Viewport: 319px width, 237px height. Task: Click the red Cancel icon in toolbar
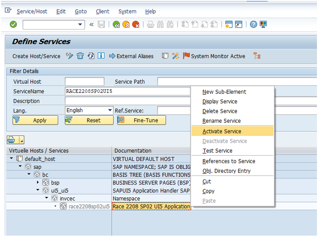[x=136, y=24]
